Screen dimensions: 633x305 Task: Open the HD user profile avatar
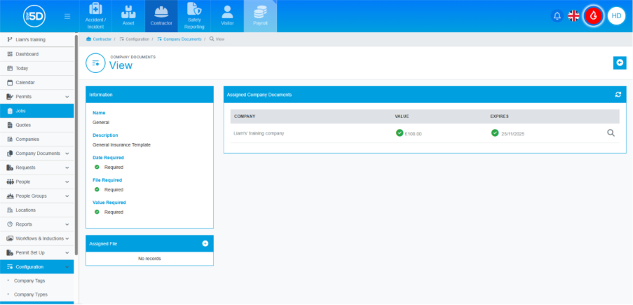pos(616,15)
